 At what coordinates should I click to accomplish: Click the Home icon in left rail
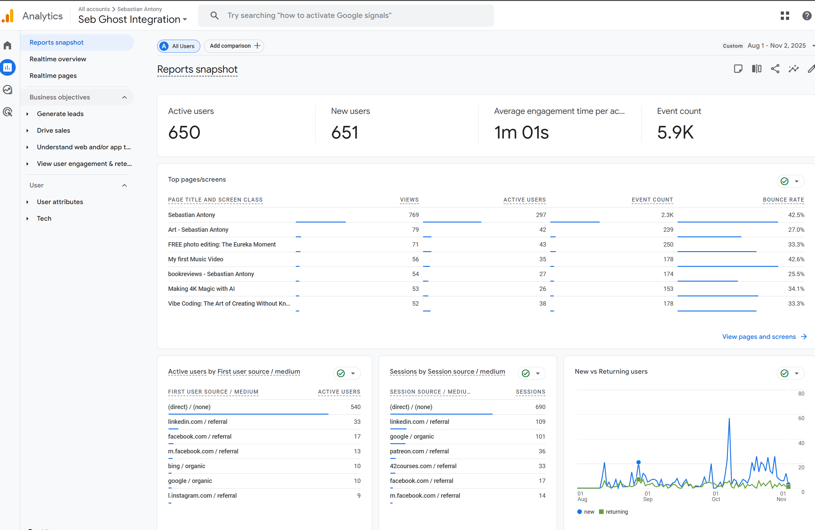coord(7,46)
